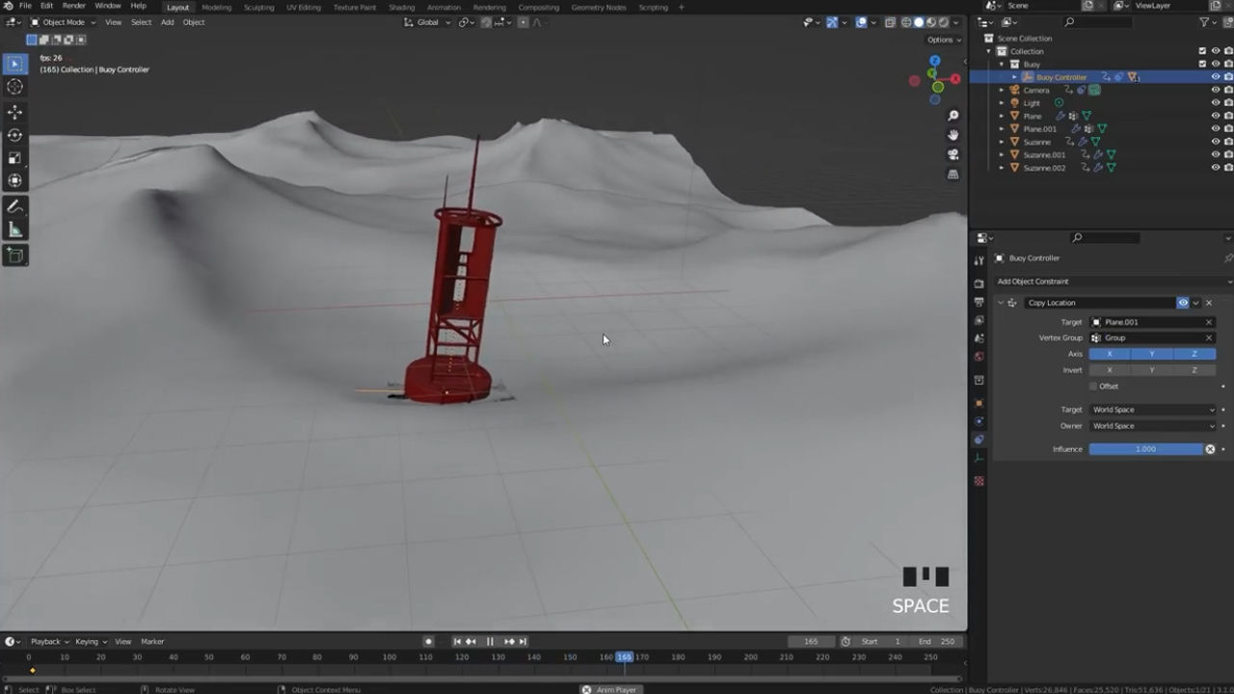The image size is (1234, 694).
Task: Select wireframe viewport shading mode
Action: (x=906, y=22)
